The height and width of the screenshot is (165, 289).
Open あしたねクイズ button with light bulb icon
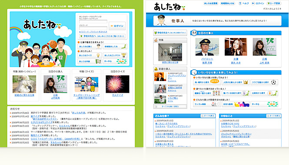click(90, 55)
